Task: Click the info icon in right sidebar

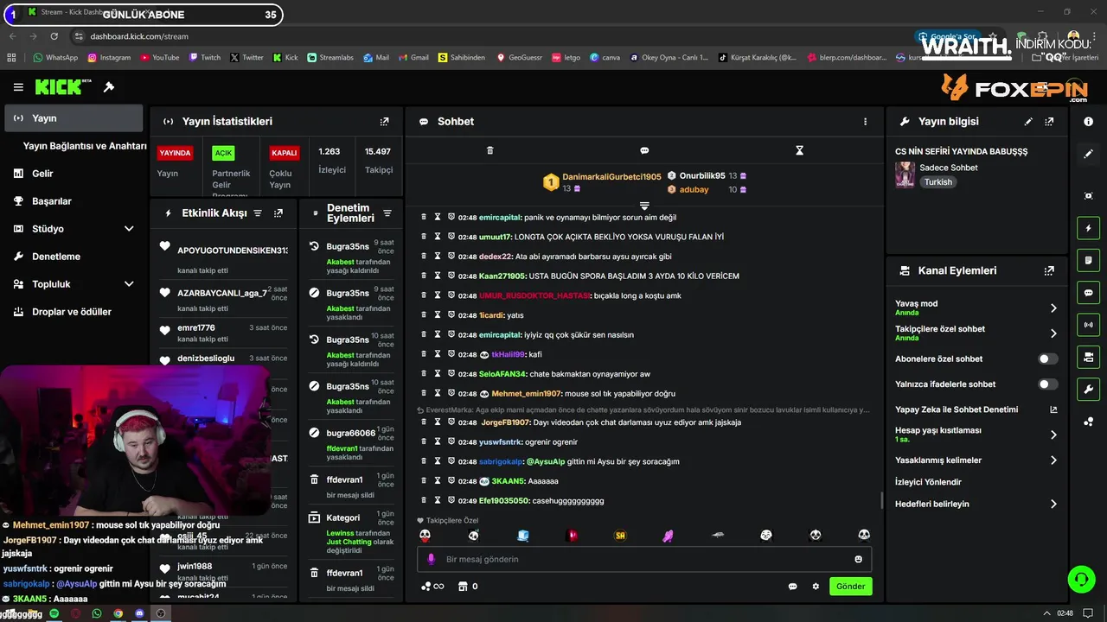Action: point(1088,122)
